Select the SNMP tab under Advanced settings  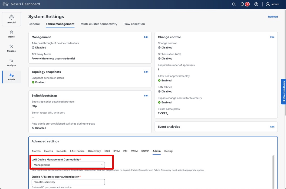[x=145, y=151]
